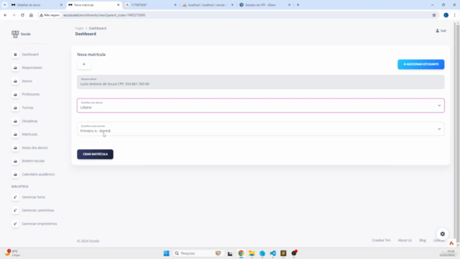Open File Explorer from the taskbar
The image size is (460, 259).
click(x=252, y=253)
